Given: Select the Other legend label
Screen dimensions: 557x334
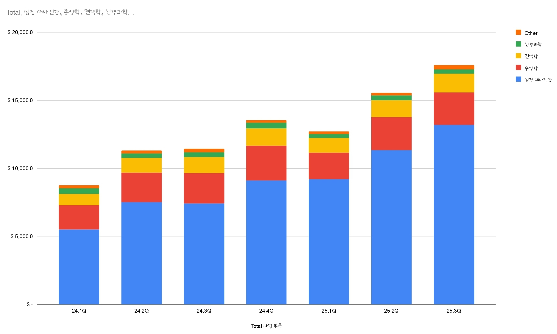Looking at the screenshot, I should coord(531,33).
